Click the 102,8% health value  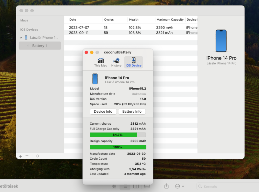click(135, 28)
